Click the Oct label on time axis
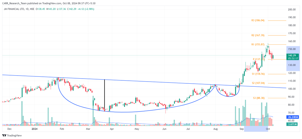The height and width of the screenshot is (139, 302). tap(268, 128)
